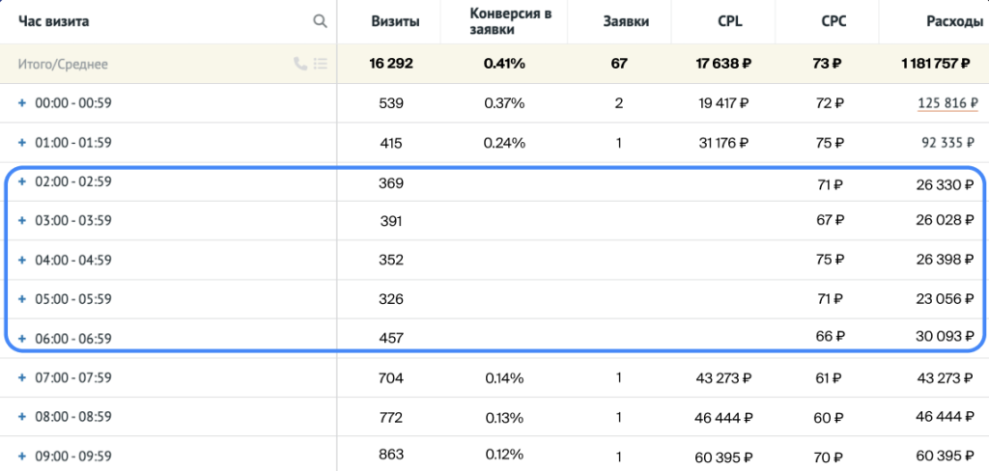Expand the 09:00 - 09:59 row
This screenshot has width=989, height=471.
(22, 456)
